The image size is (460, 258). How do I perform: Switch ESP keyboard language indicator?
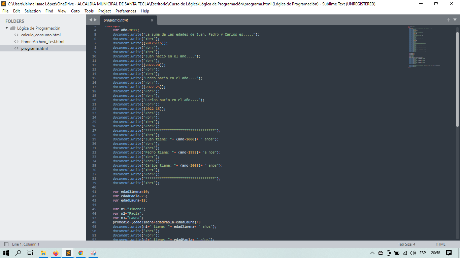[423, 253]
